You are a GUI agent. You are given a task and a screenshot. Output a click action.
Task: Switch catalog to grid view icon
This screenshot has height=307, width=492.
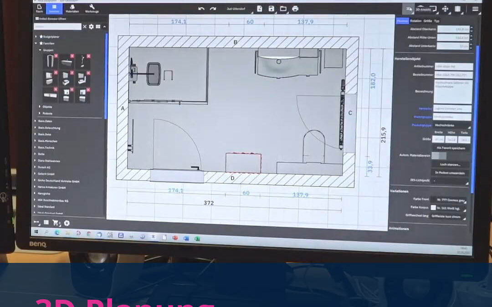click(x=98, y=27)
